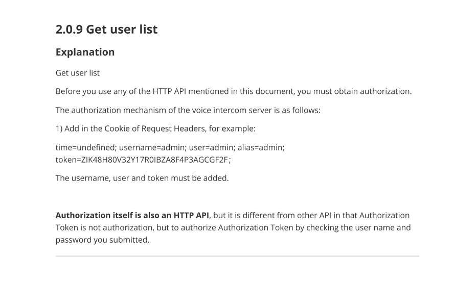Image resolution: width=455 pixels, height=286 pixels.
Task: Click the 'Explanation' subheading
Action: pyautogui.click(x=85, y=52)
